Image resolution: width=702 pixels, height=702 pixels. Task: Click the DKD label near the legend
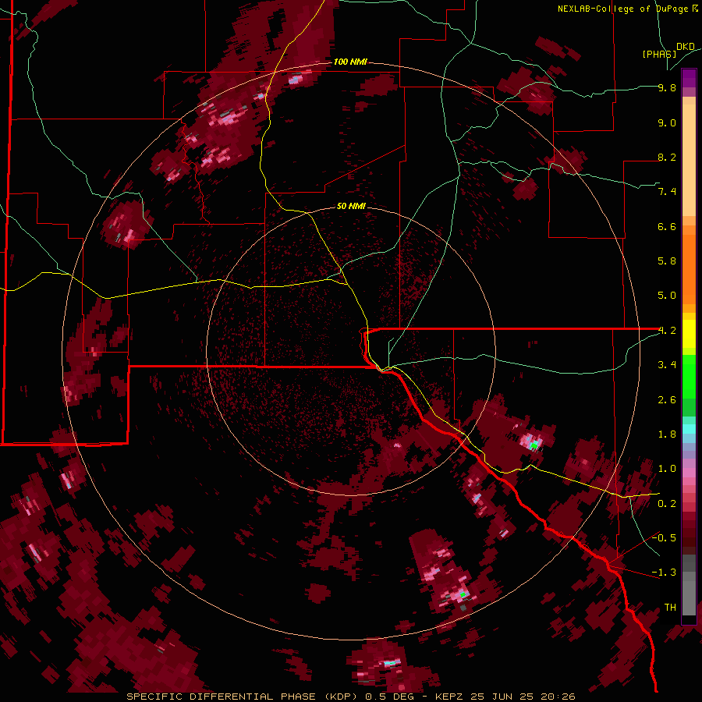point(686,47)
